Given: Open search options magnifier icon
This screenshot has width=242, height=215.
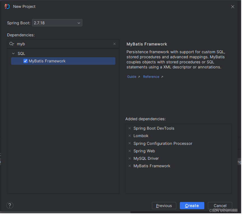Looking at the screenshot, I should [11, 44].
